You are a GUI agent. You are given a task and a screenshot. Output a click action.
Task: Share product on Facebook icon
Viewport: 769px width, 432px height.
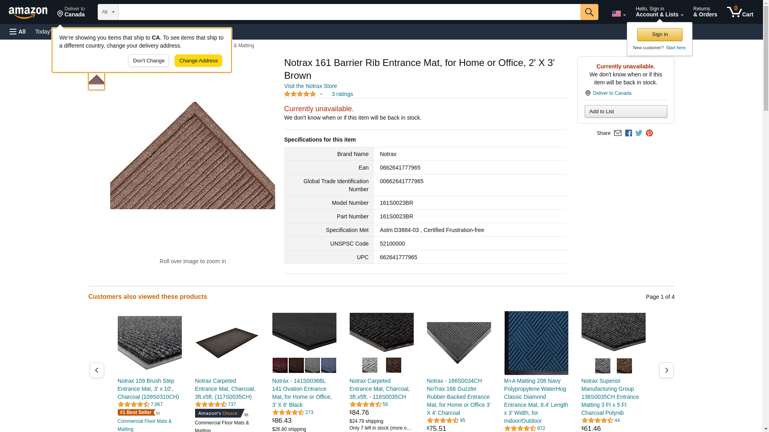pyautogui.click(x=628, y=133)
